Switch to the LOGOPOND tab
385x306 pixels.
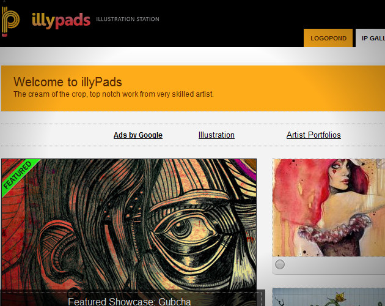[x=328, y=38]
